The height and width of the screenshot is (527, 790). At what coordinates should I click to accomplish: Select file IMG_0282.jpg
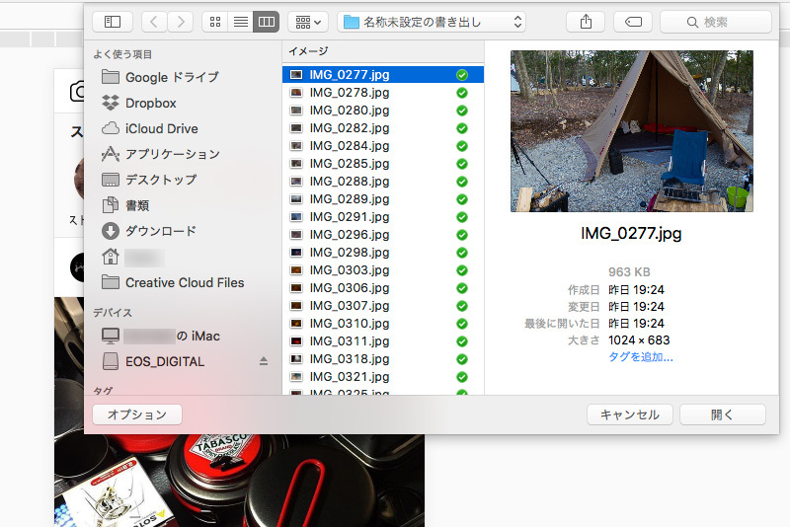(383, 128)
